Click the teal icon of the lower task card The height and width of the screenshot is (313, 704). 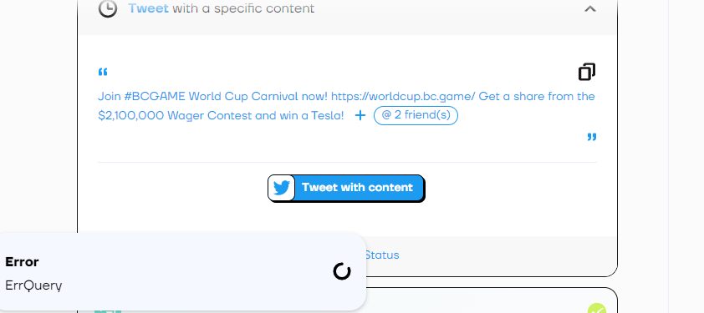click(108, 310)
